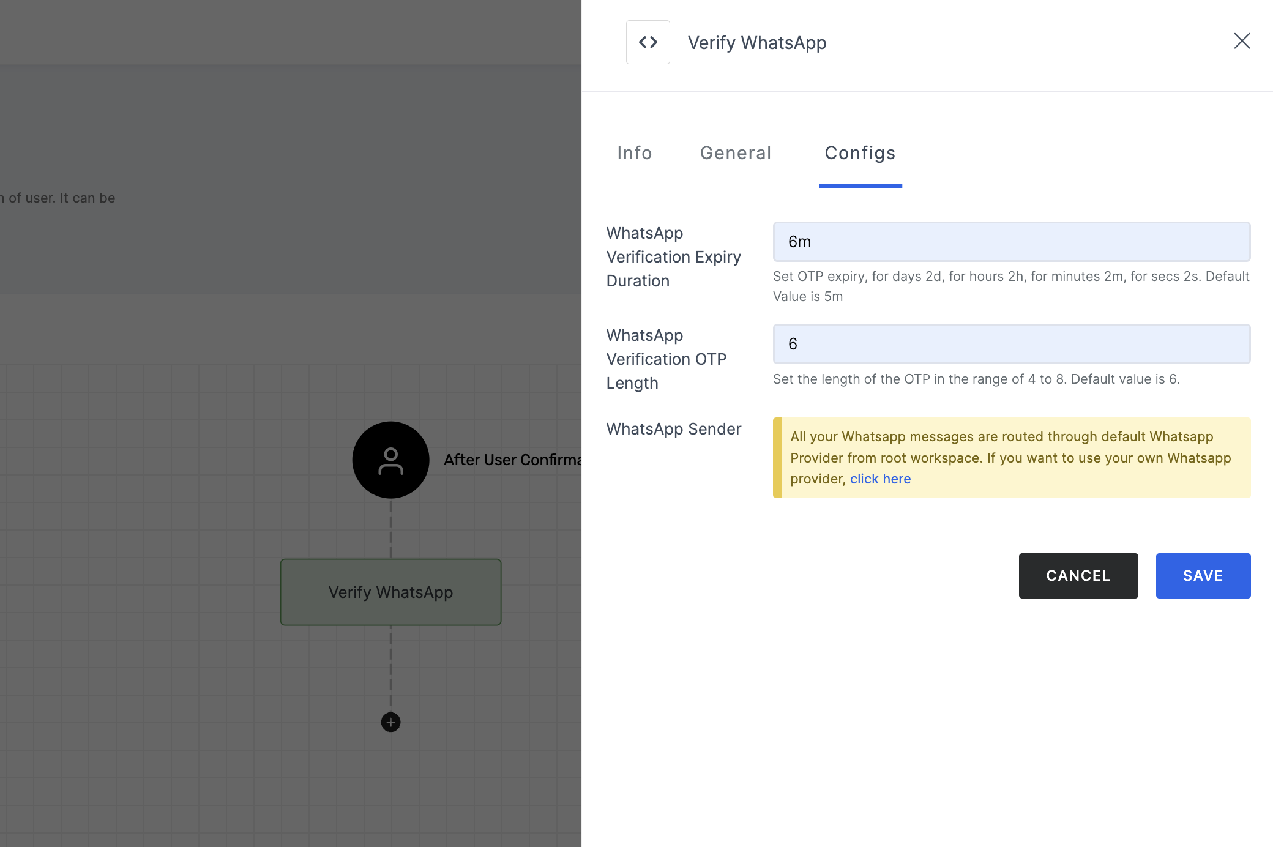Click the 'WhatsApp Verification OTP Length' label

(666, 359)
